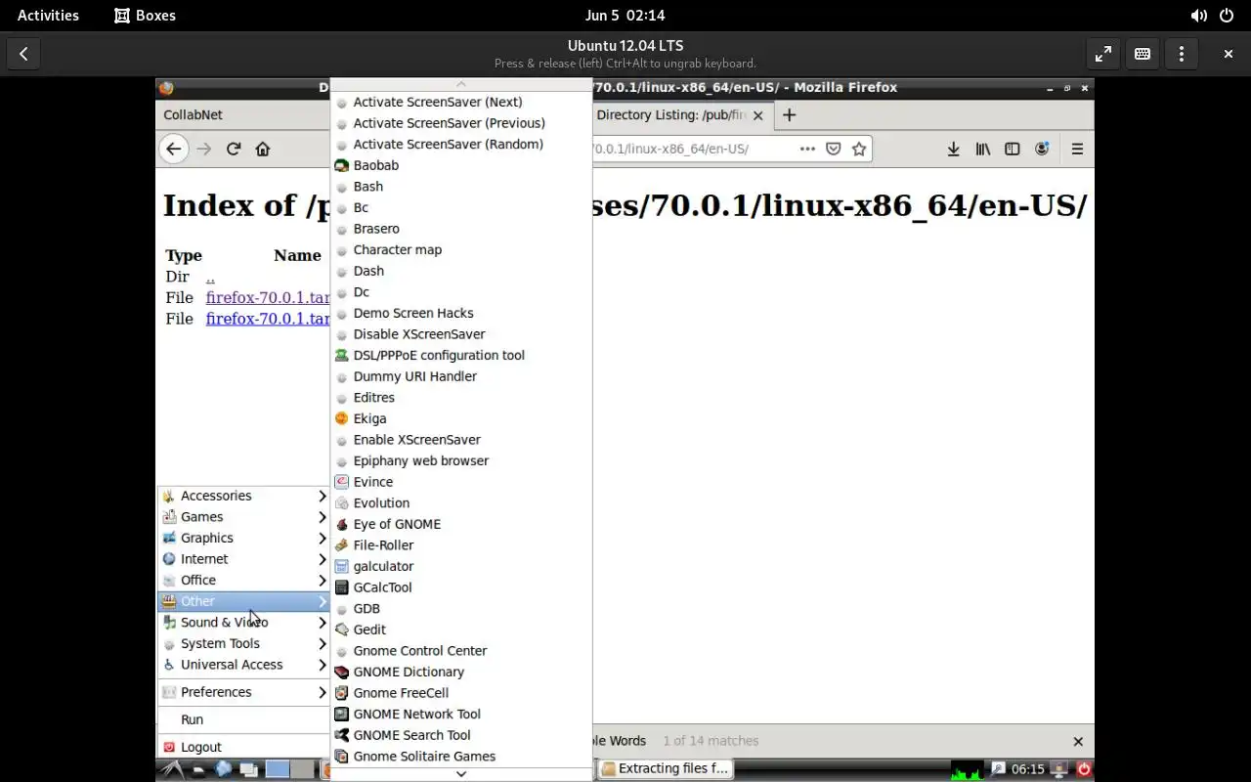Viewport: 1251px width, 782px height.
Task: Open galculator from the menu
Action: tap(460, 566)
